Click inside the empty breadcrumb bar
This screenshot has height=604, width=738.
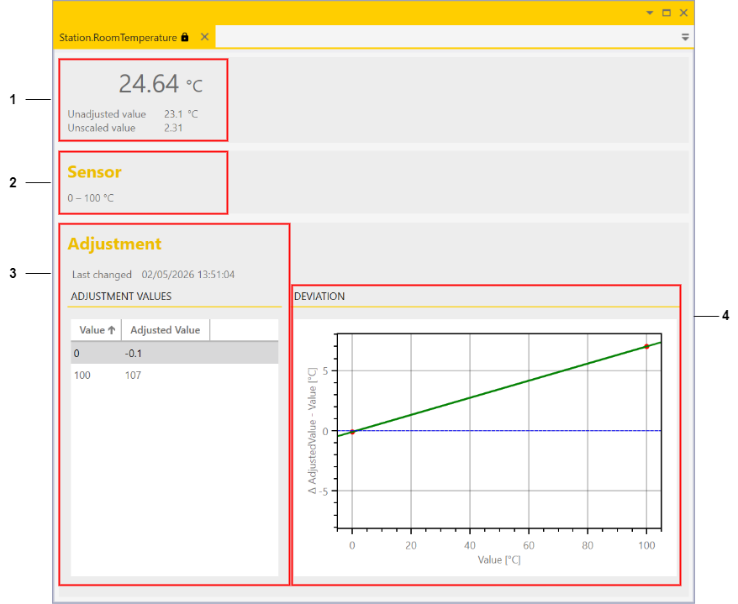445,37
